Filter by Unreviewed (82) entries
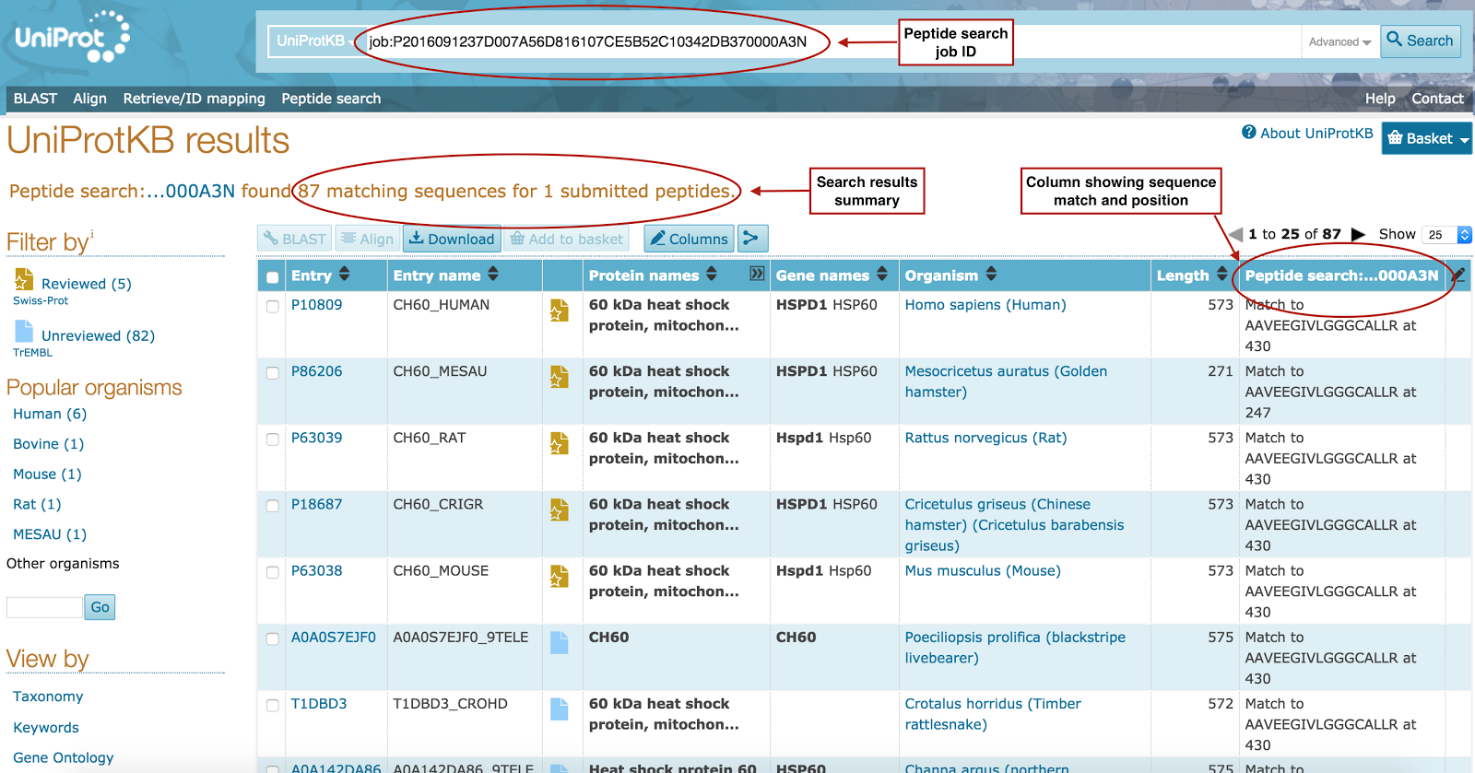1475x773 pixels. (98, 335)
